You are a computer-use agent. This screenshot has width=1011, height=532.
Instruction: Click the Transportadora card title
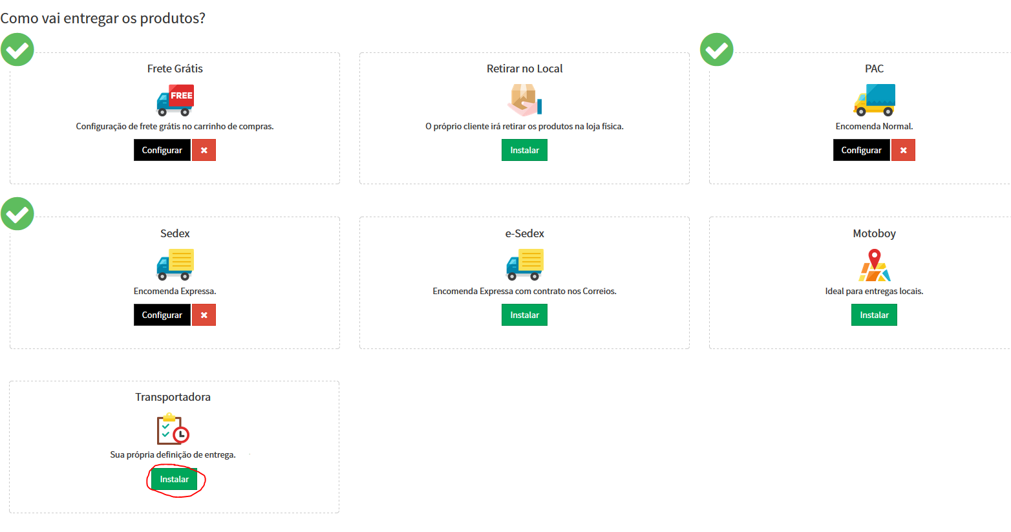[x=173, y=397]
